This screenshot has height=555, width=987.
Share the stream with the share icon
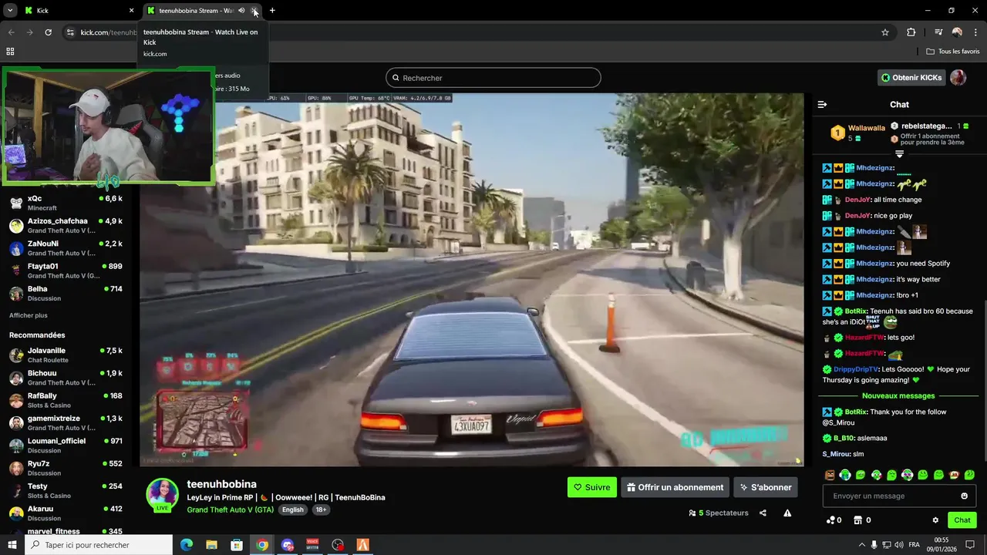pos(763,513)
